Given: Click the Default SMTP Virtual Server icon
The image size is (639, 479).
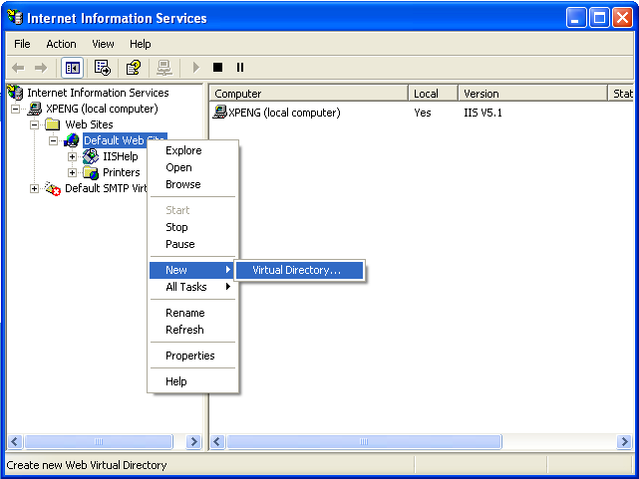Looking at the screenshot, I should pos(53,188).
